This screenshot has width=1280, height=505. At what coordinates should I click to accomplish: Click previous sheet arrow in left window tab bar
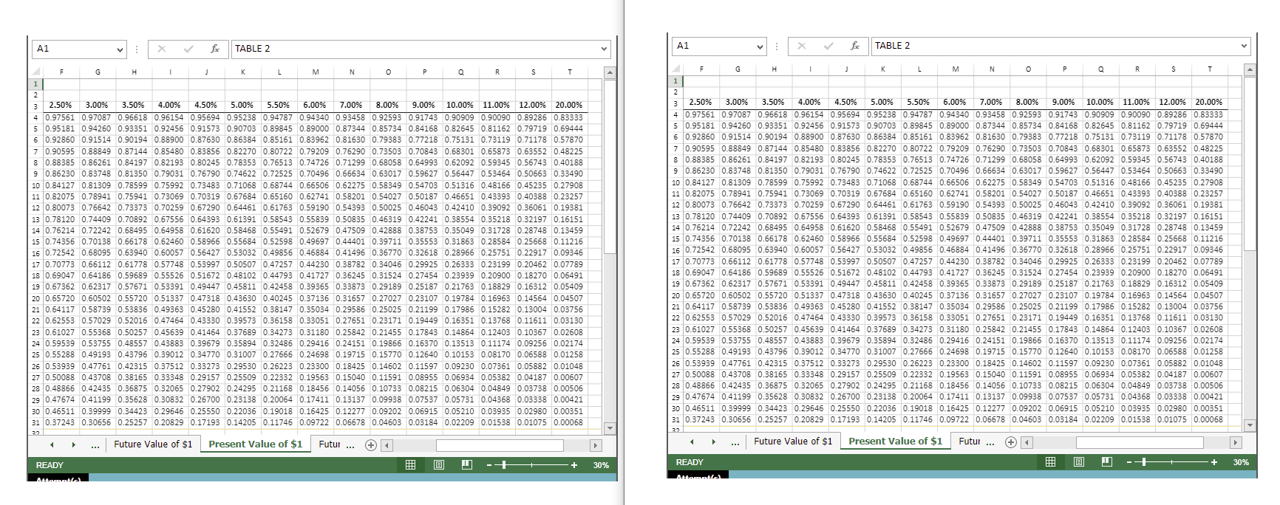[52, 444]
